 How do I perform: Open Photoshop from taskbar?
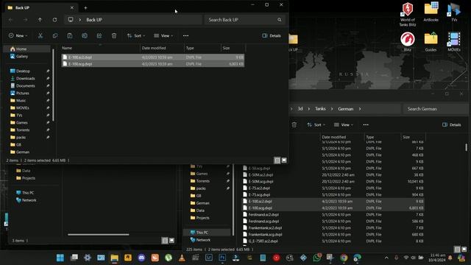[222, 258]
